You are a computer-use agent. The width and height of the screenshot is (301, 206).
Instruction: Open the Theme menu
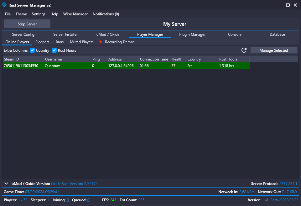coord(21,14)
